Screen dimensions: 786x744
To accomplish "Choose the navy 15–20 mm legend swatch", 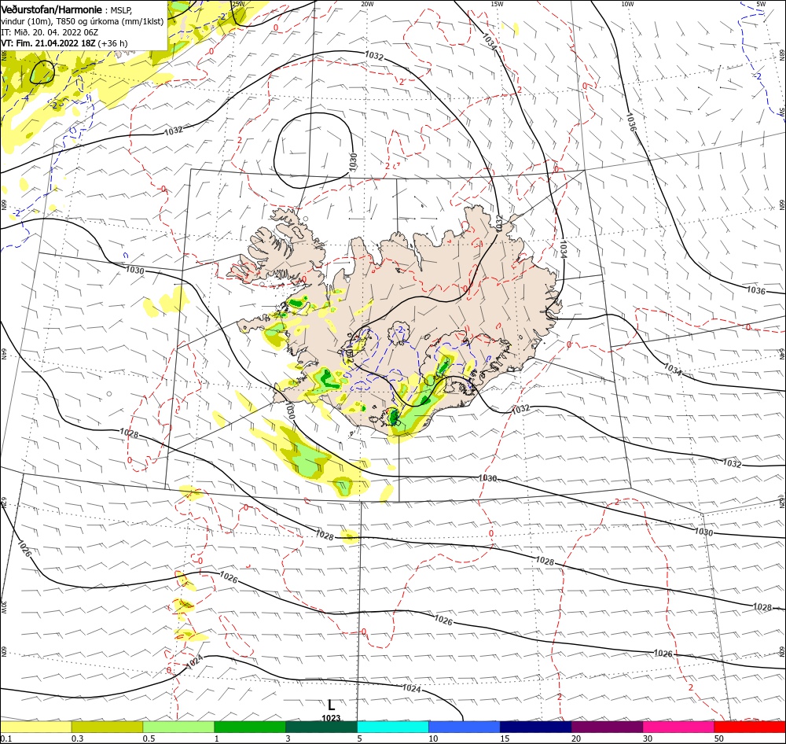I will pyautogui.click(x=536, y=727).
